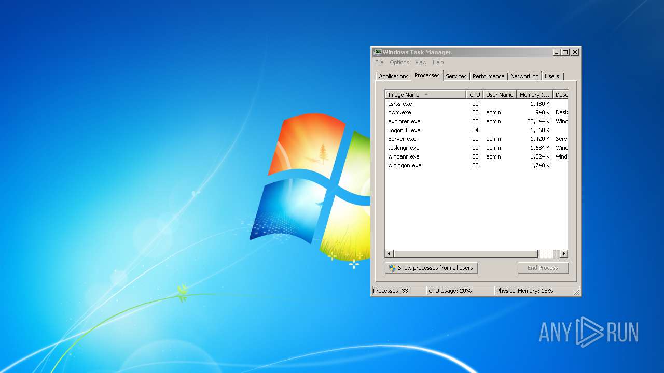Select the windanr.exe process
Viewport: 664px width, 373px height.
tap(477, 156)
